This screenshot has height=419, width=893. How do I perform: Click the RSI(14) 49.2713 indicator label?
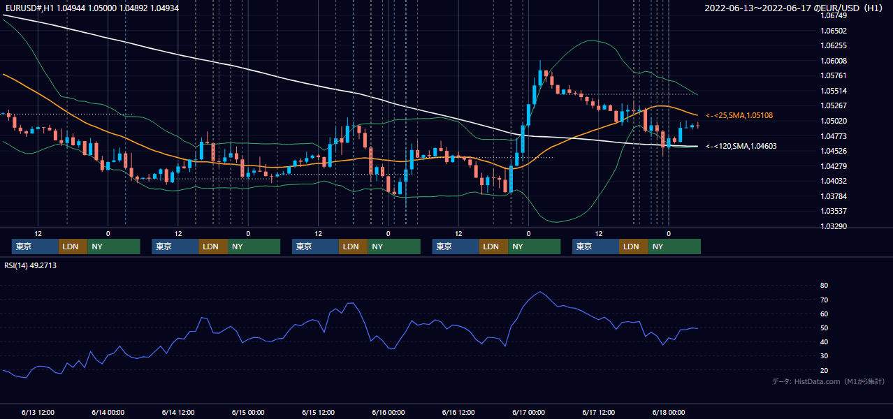click(x=31, y=265)
